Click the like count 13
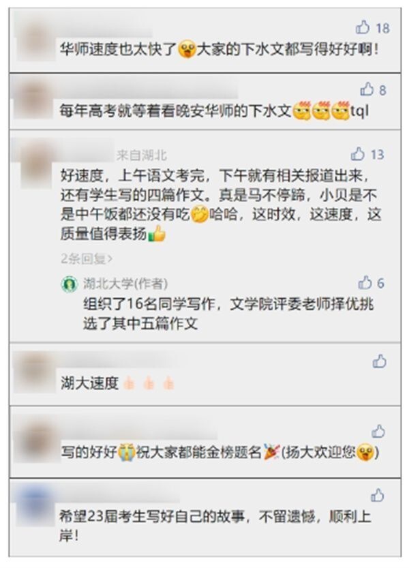 [x=377, y=155]
